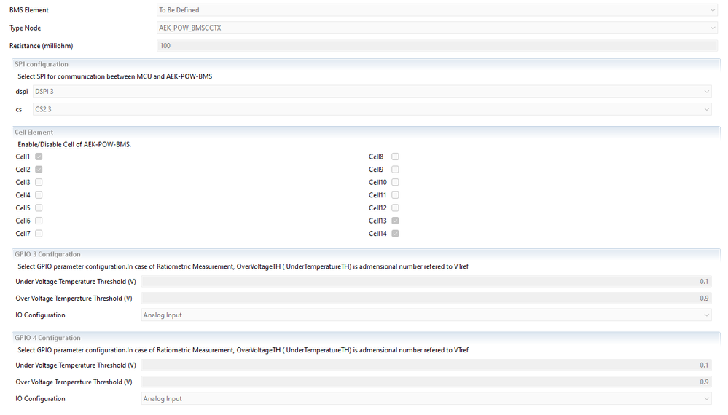Click the GPIO 4 Configuration header

coord(47,338)
